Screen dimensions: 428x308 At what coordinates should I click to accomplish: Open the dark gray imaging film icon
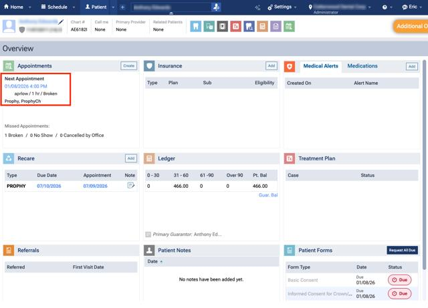pyautogui.click(x=223, y=27)
